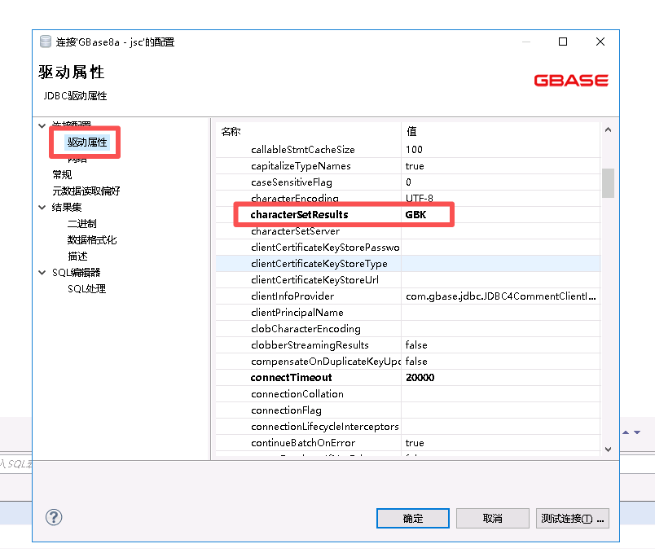Select 结果集 in the settings tree
The height and width of the screenshot is (557, 655).
click(67, 207)
